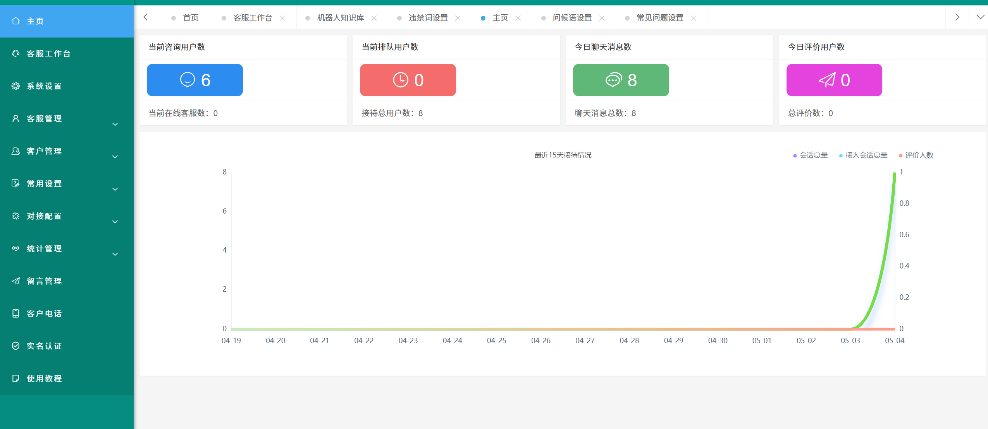Close the 问候语设置 tab
The image size is (988, 429).
pos(602,18)
